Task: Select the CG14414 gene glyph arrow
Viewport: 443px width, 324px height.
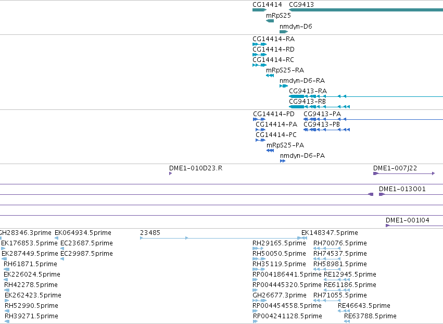Action: [x=259, y=10]
